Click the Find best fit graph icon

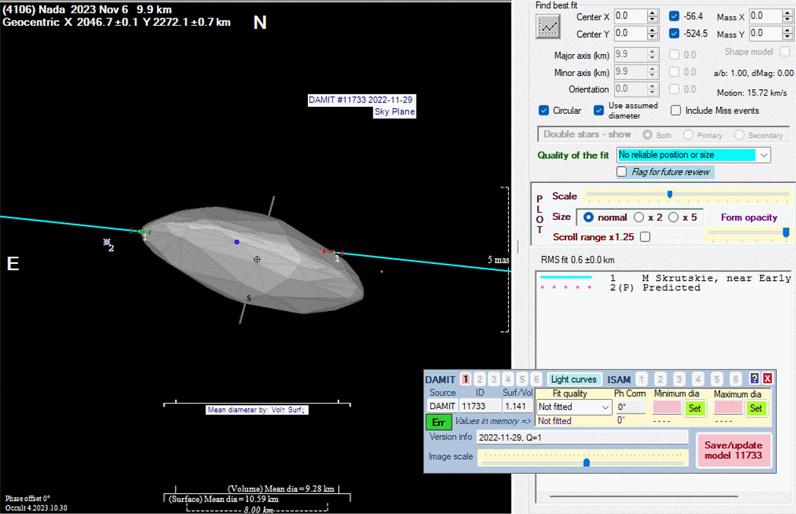click(548, 26)
